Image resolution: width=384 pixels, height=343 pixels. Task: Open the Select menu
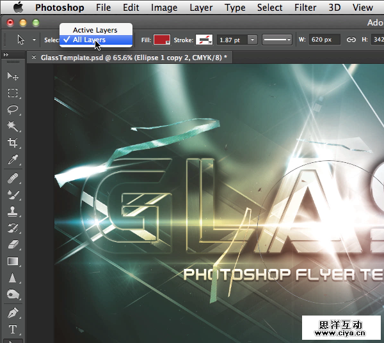point(269,8)
